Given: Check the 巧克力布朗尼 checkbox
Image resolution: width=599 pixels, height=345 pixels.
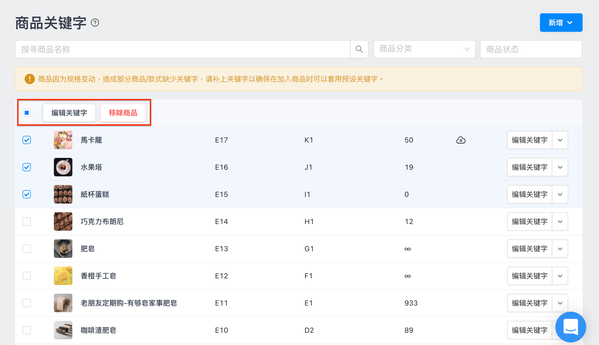Looking at the screenshot, I should pos(27,221).
